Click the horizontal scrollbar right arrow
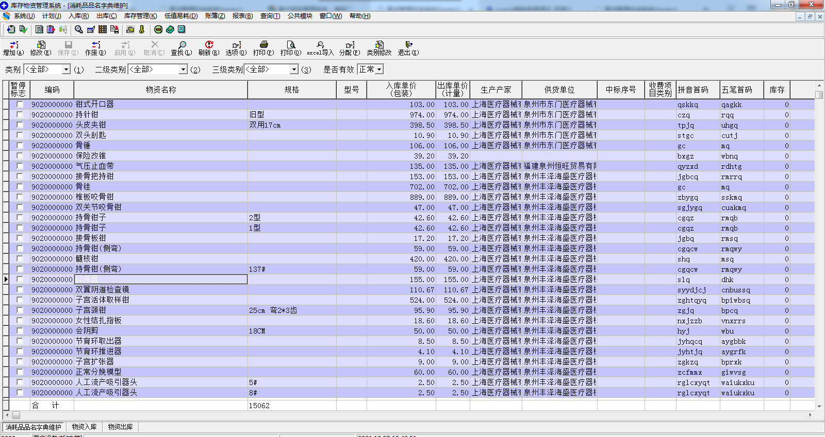 tap(810, 415)
